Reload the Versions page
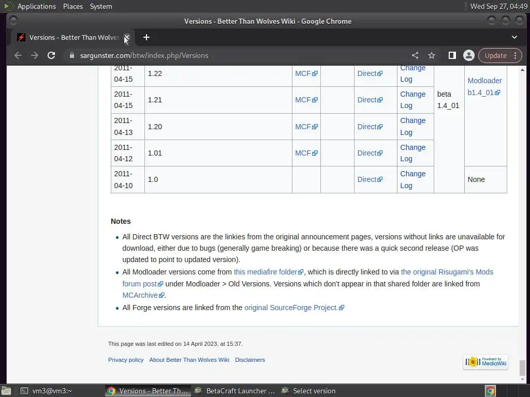 [x=51, y=55]
